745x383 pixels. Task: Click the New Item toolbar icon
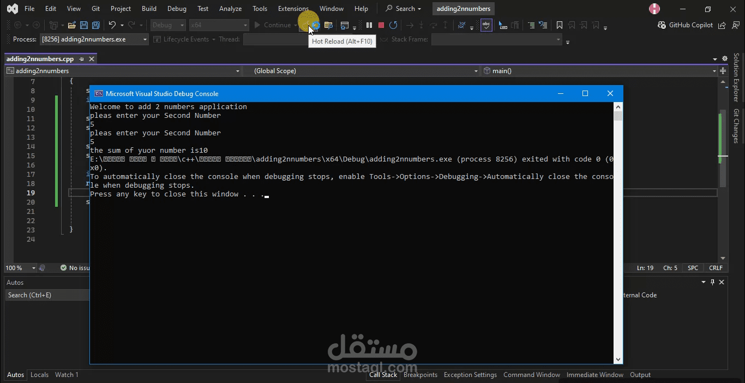[53, 25]
